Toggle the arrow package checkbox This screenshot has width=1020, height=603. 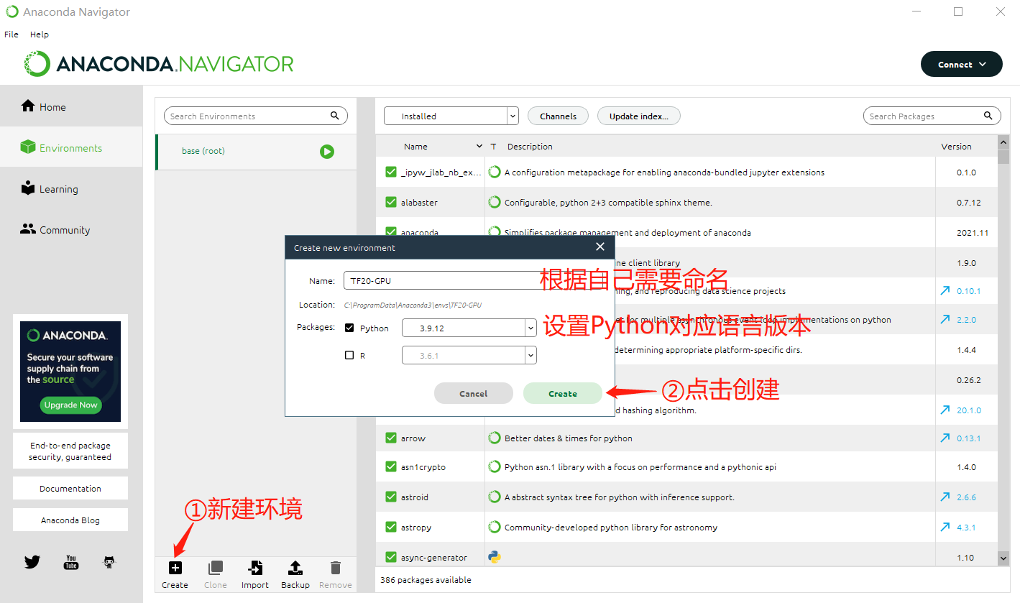pyautogui.click(x=391, y=438)
